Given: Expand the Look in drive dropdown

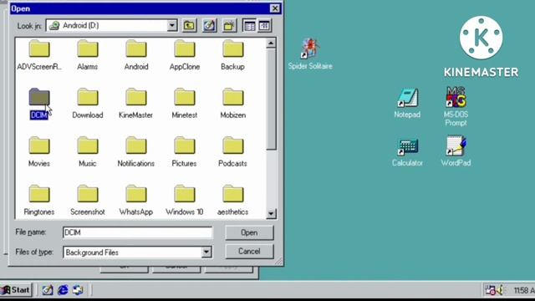Looking at the screenshot, I should tap(172, 25).
